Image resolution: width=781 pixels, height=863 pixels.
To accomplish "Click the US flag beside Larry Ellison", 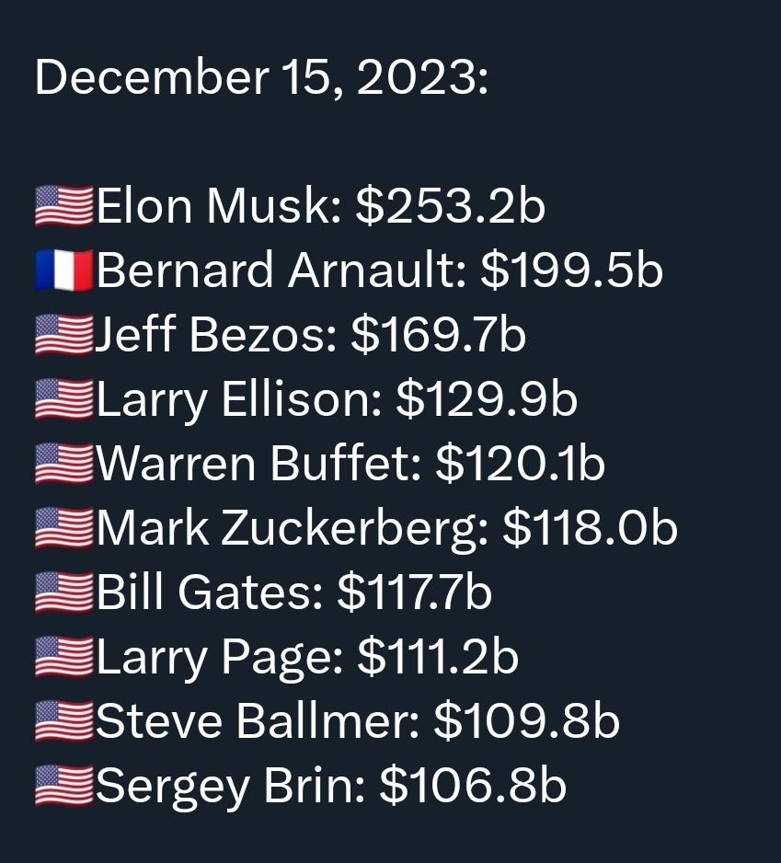I will (x=63, y=399).
